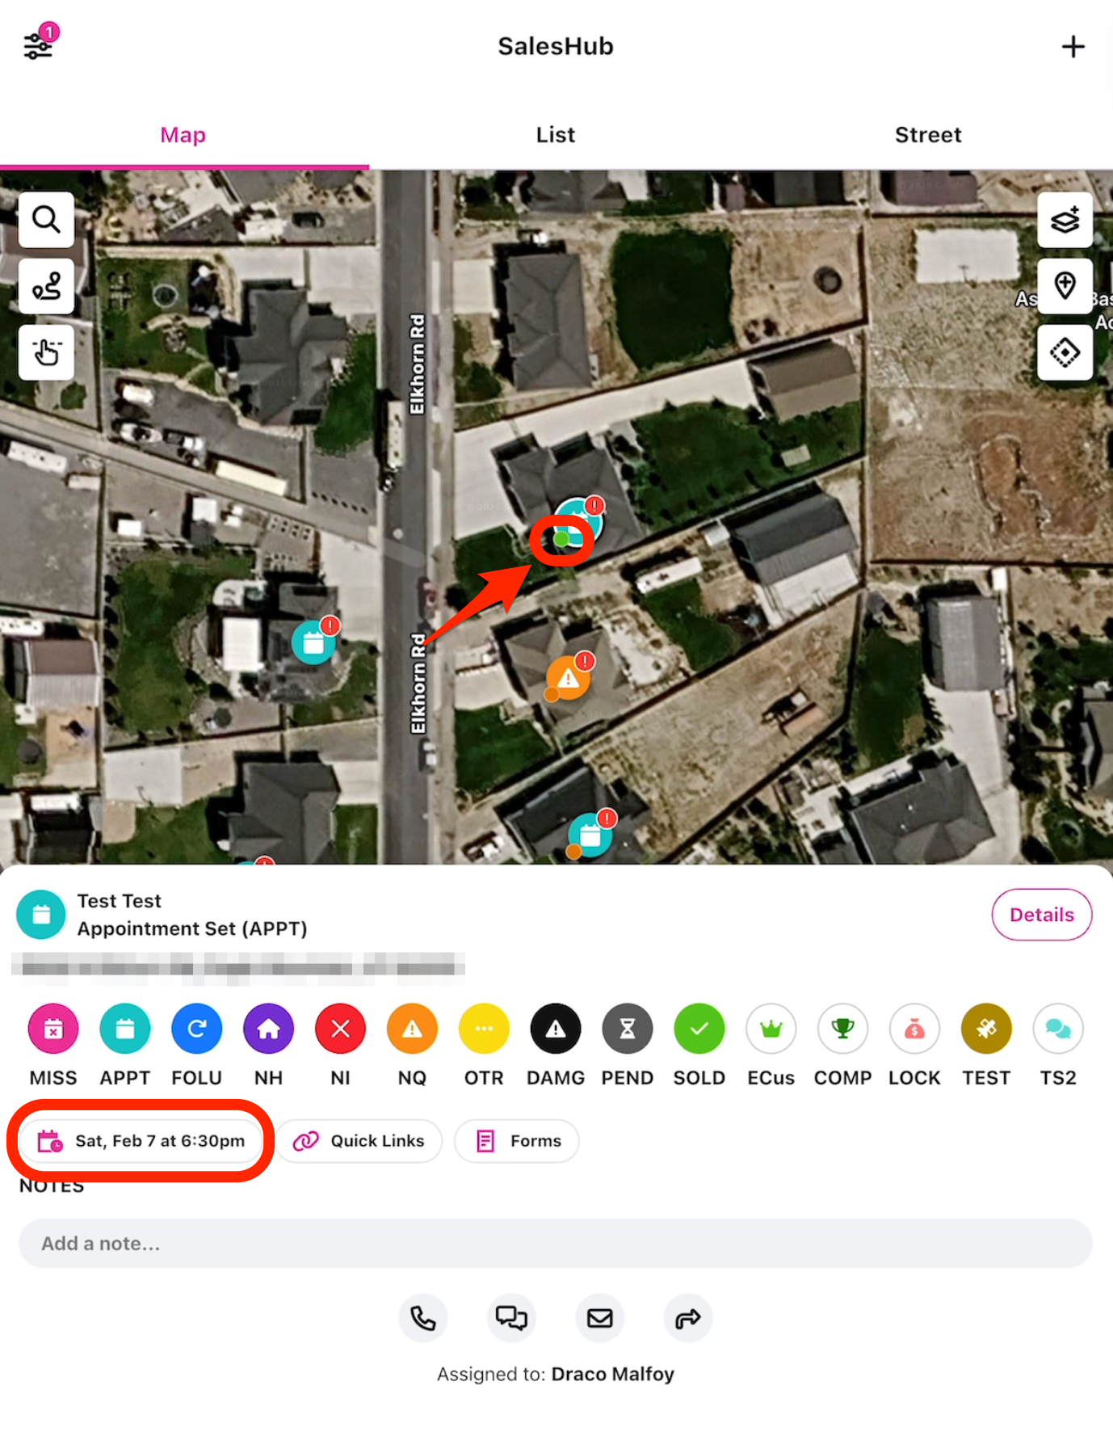Select the route planning icon
The image size is (1113, 1440).
pos(46,287)
